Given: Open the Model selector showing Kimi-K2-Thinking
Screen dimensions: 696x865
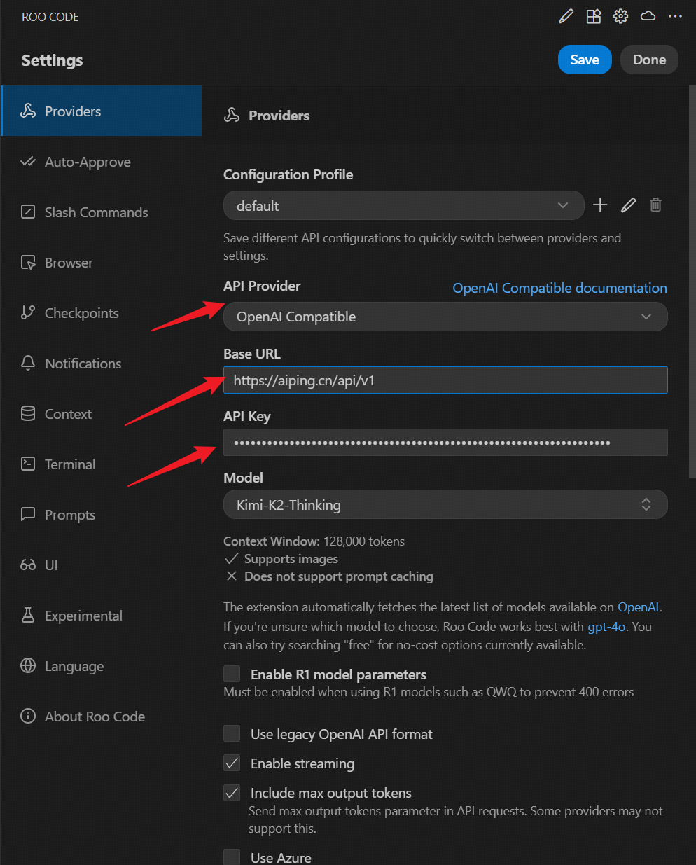Looking at the screenshot, I should tap(445, 505).
